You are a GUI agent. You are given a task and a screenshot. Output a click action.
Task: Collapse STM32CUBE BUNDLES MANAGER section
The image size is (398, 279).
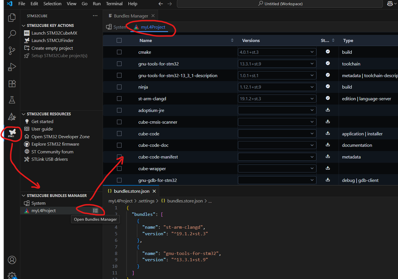pos(24,195)
